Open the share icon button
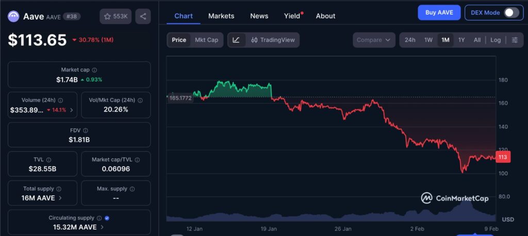This screenshot has height=236, width=528. pyautogui.click(x=143, y=16)
